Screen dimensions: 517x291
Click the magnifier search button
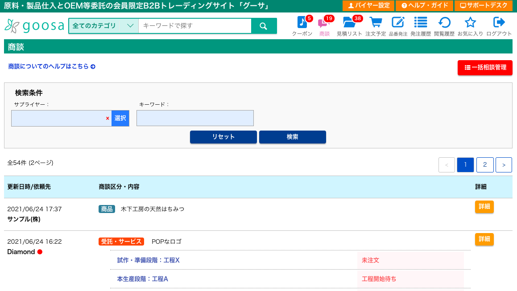click(x=264, y=26)
